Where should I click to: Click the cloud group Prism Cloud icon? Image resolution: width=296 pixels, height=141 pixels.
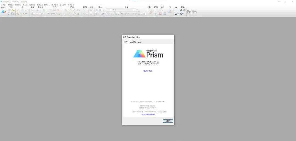click(170, 12)
